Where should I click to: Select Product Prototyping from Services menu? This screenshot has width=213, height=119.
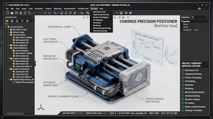tap(101, 17)
